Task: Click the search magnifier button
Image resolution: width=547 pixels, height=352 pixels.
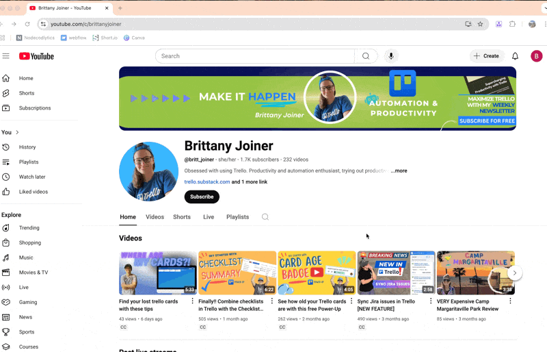Action: pyautogui.click(x=366, y=56)
